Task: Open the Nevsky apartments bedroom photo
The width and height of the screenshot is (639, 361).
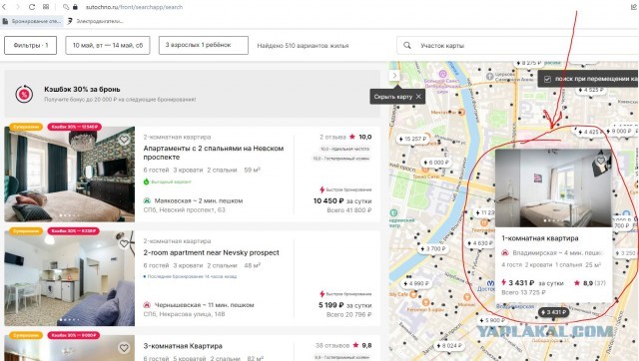Action: pos(69,175)
